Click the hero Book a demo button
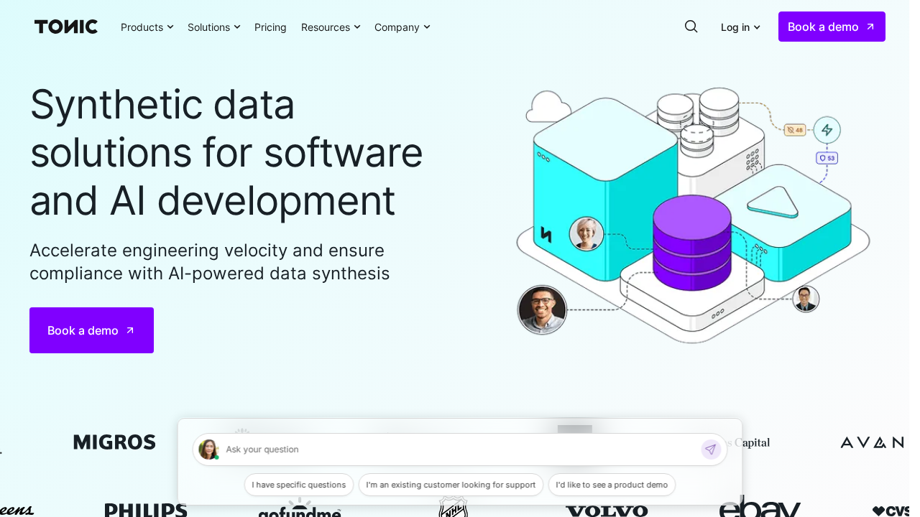This screenshot has height=517, width=920. (91, 330)
